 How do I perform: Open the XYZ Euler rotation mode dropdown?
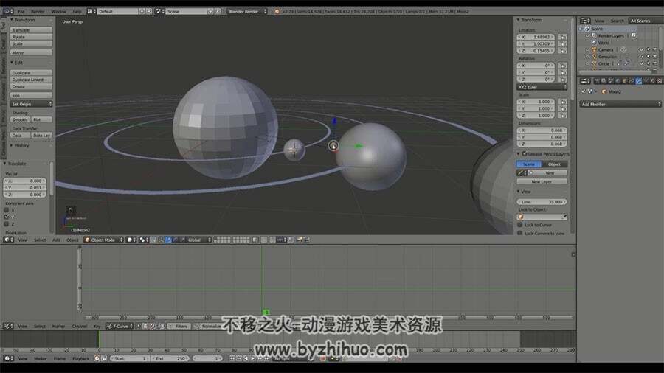point(542,87)
